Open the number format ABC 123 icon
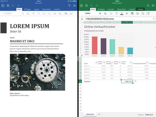156x117 pixels. point(132,13)
